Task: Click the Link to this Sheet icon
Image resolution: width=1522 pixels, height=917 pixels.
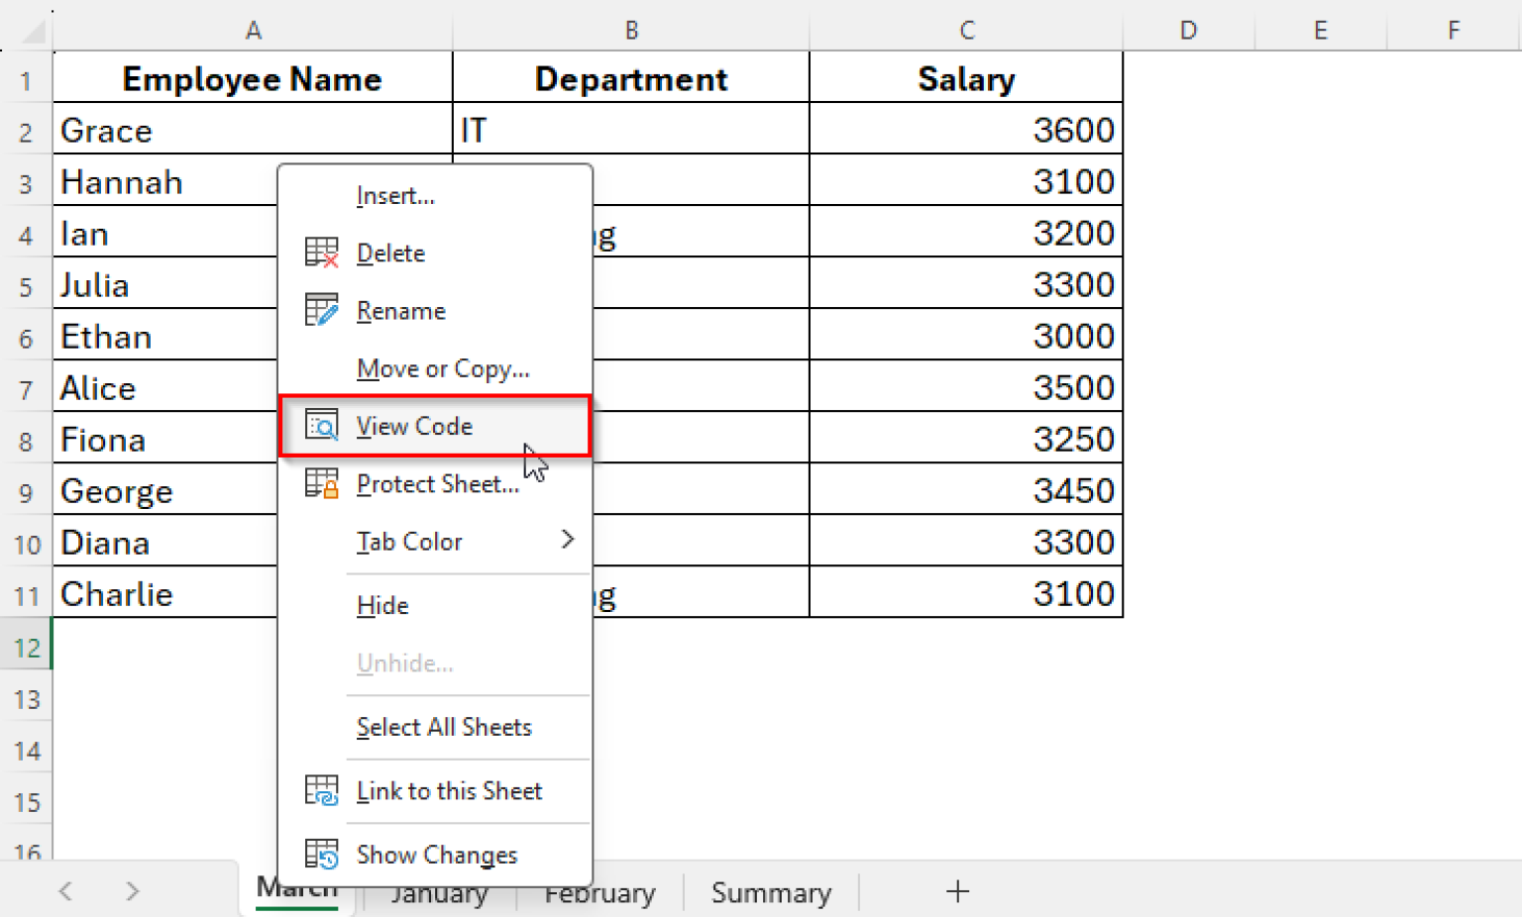Action: click(x=321, y=790)
